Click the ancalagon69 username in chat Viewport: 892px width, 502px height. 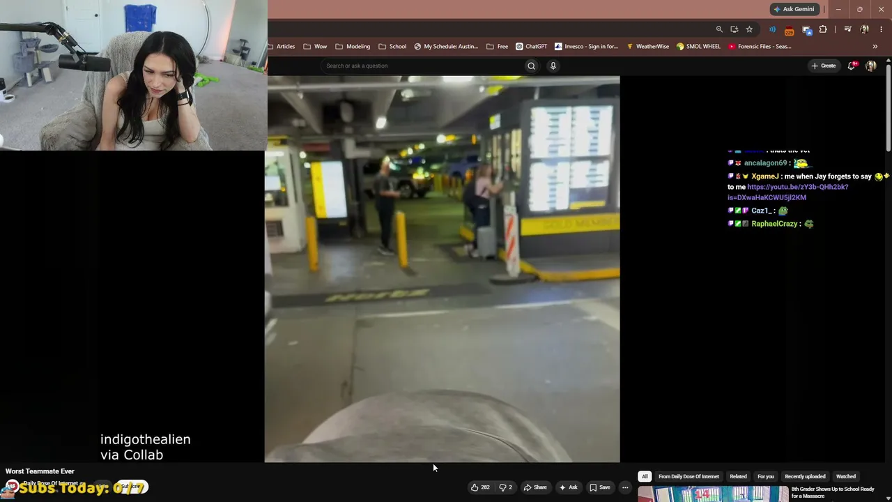(x=765, y=163)
